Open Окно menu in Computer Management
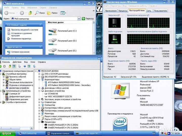This screenshot has width=182, height=136. click(x=33, y=62)
